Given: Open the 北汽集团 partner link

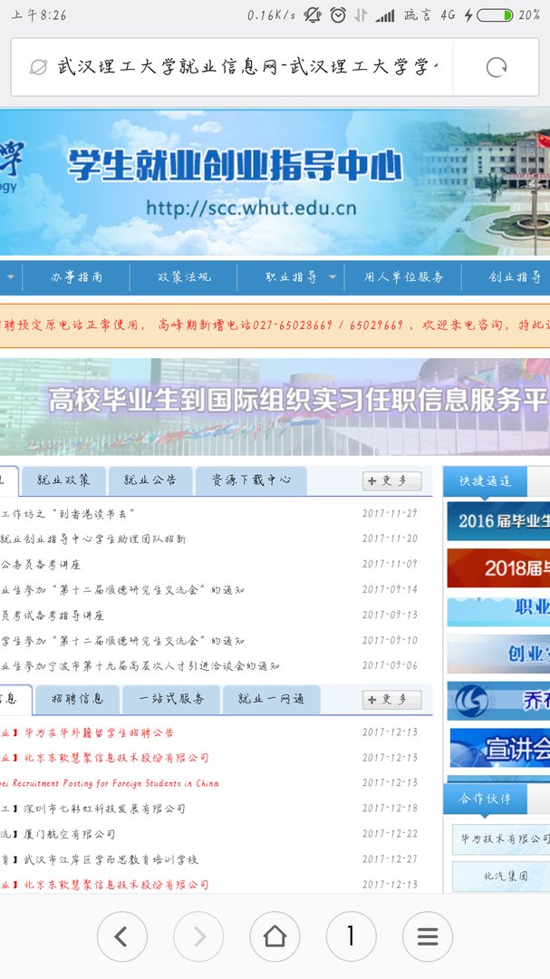Looking at the screenshot, I should coord(501,877).
